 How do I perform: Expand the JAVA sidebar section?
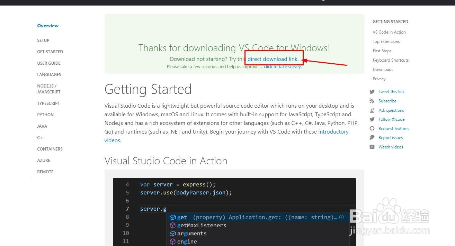point(42,126)
